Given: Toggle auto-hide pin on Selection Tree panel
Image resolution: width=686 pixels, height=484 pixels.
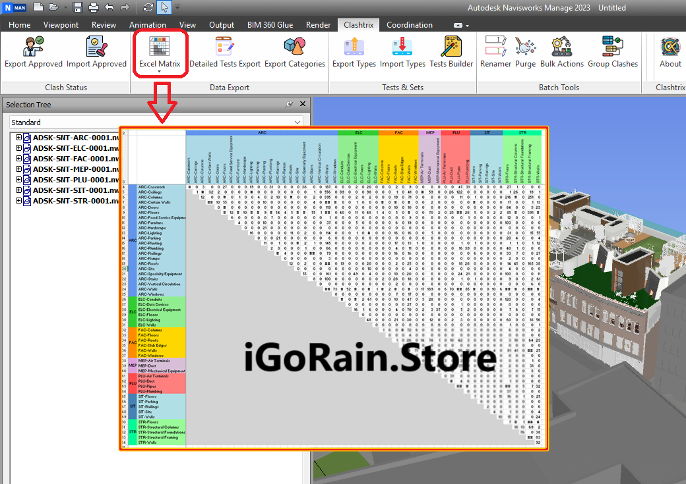Looking at the screenshot, I should (290, 105).
